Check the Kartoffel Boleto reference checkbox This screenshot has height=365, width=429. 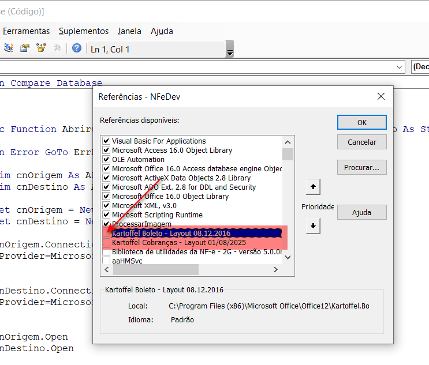click(106, 234)
